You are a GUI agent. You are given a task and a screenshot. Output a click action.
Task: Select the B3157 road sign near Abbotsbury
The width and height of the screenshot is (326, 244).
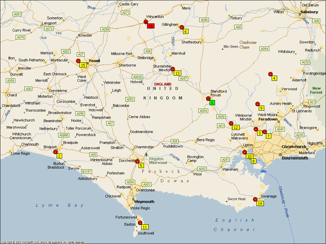[87, 171]
